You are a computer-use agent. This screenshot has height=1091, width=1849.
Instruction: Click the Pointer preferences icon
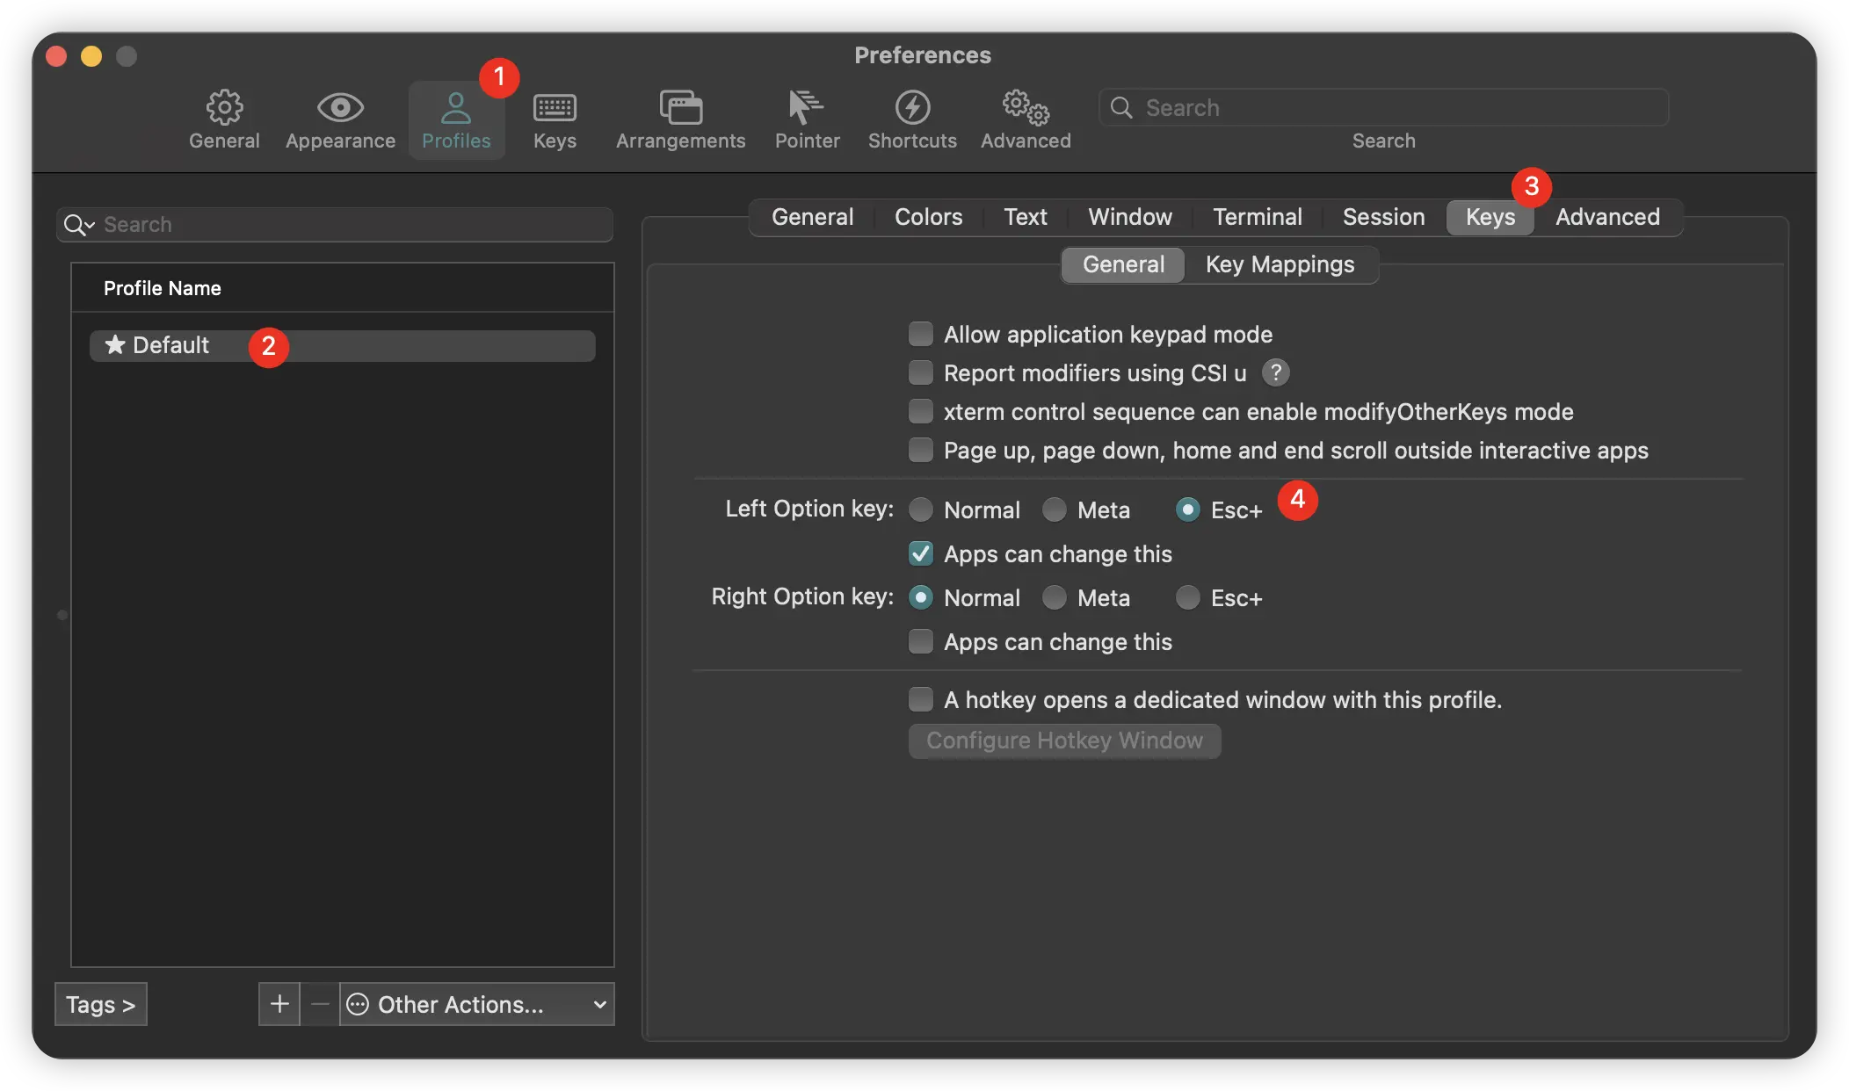806,105
